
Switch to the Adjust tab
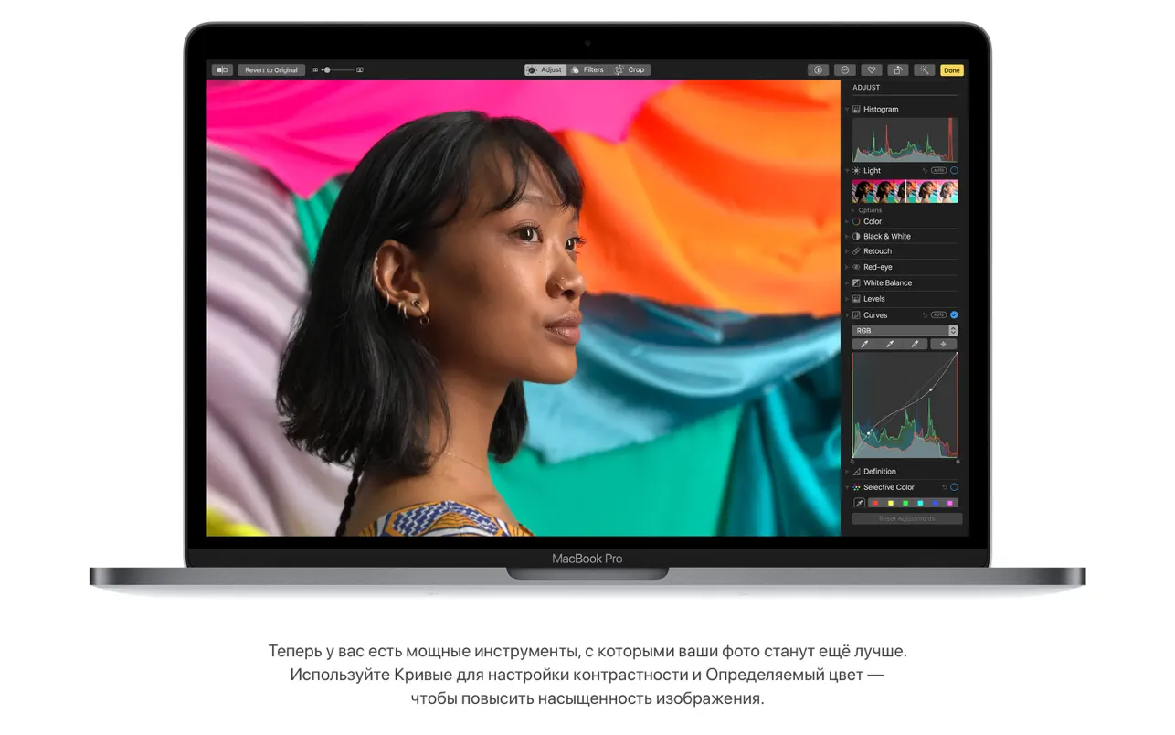coord(545,69)
